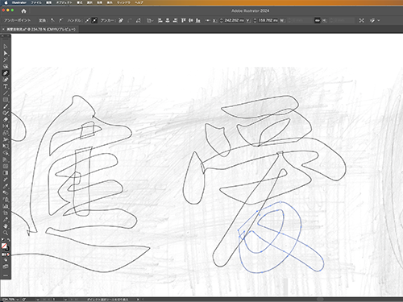The height and width of the screenshot is (302, 403).
Task: Click the remove selected anchor point button
Action: (x=121, y=20)
